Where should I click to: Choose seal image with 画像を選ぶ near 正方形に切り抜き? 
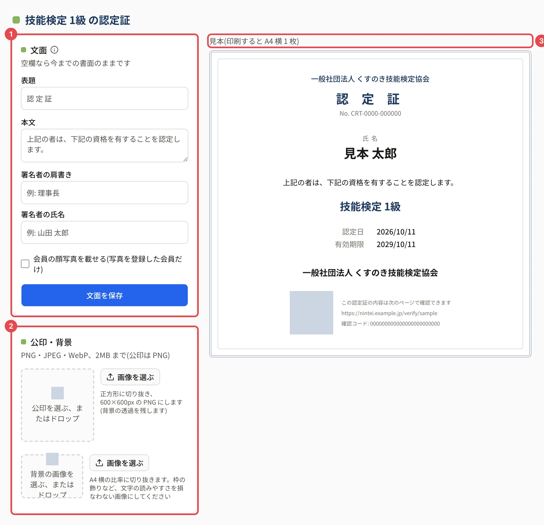point(130,377)
